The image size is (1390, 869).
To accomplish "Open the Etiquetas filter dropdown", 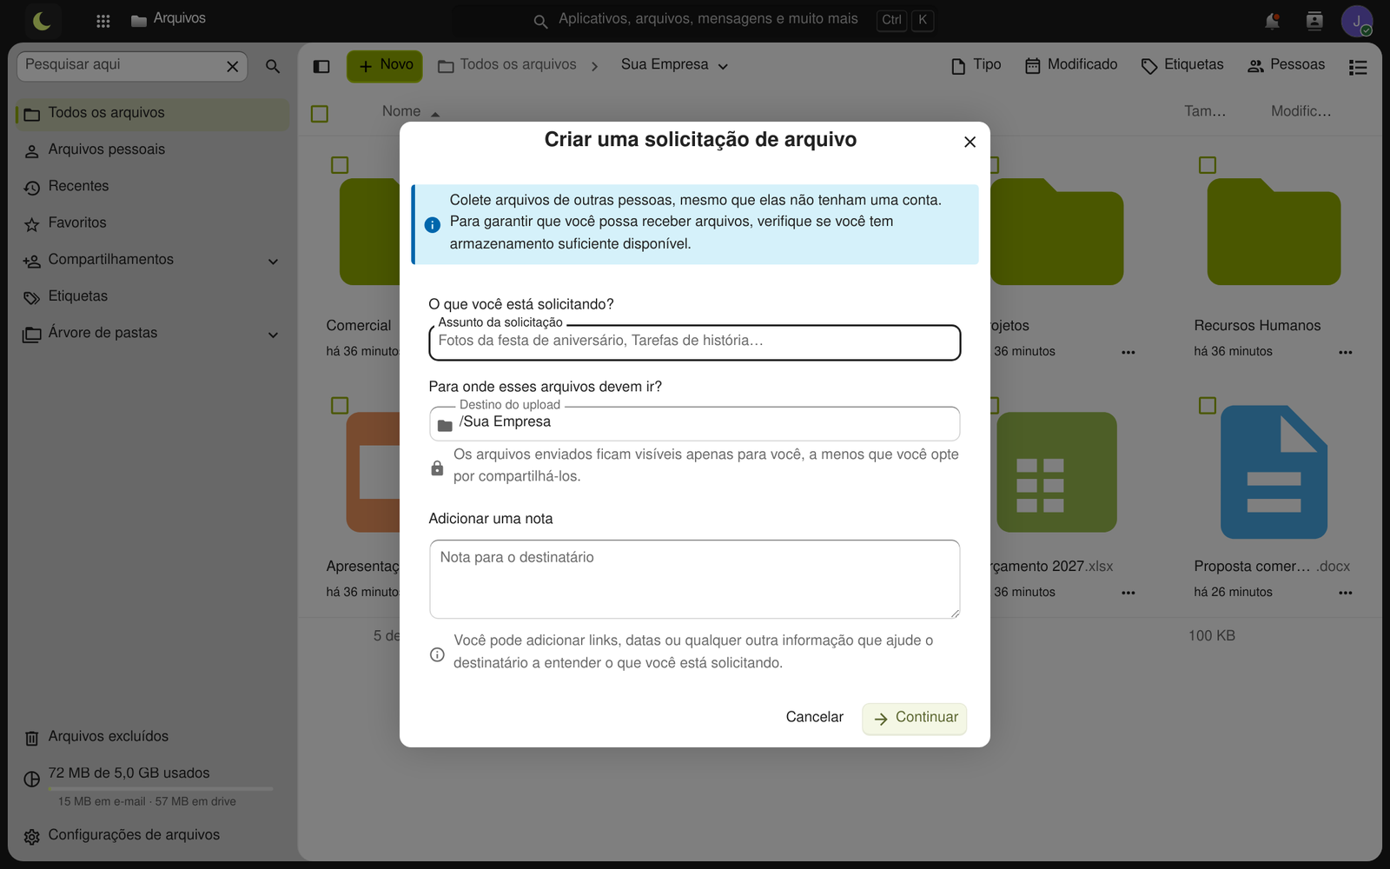I will tap(1181, 65).
